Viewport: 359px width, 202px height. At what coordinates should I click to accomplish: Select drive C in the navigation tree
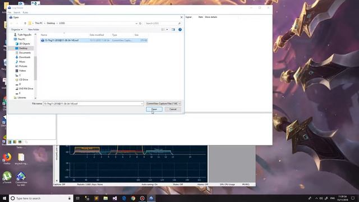coord(18,75)
